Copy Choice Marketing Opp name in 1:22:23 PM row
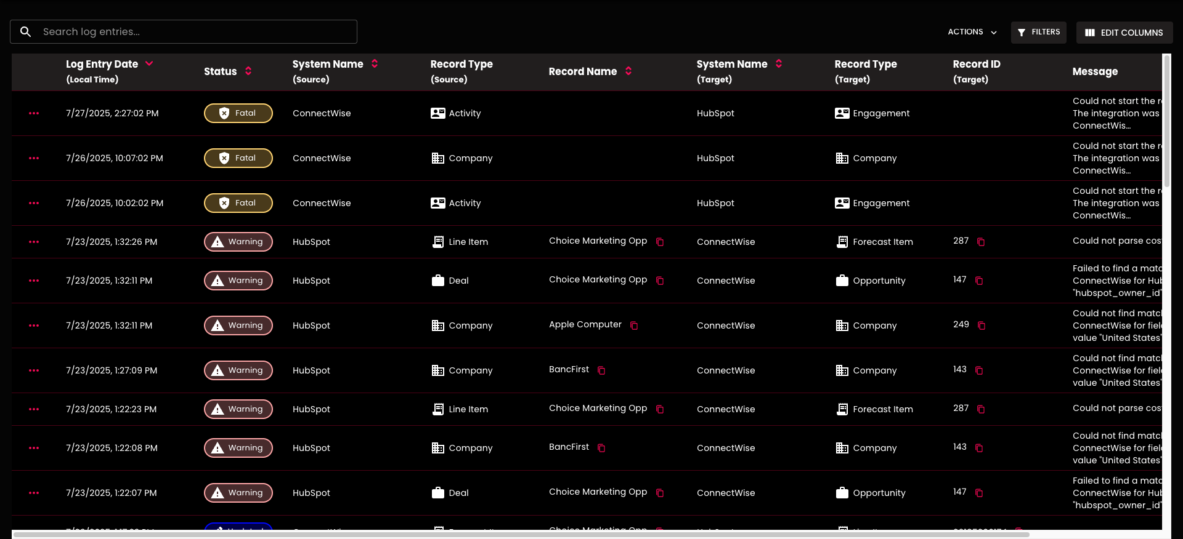The image size is (1183, 539). click(660, 409)
